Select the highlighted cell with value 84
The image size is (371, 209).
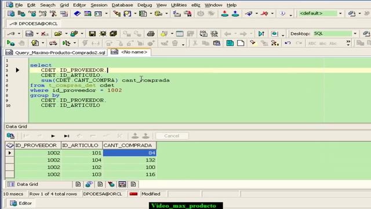click(x=129, y=153)
